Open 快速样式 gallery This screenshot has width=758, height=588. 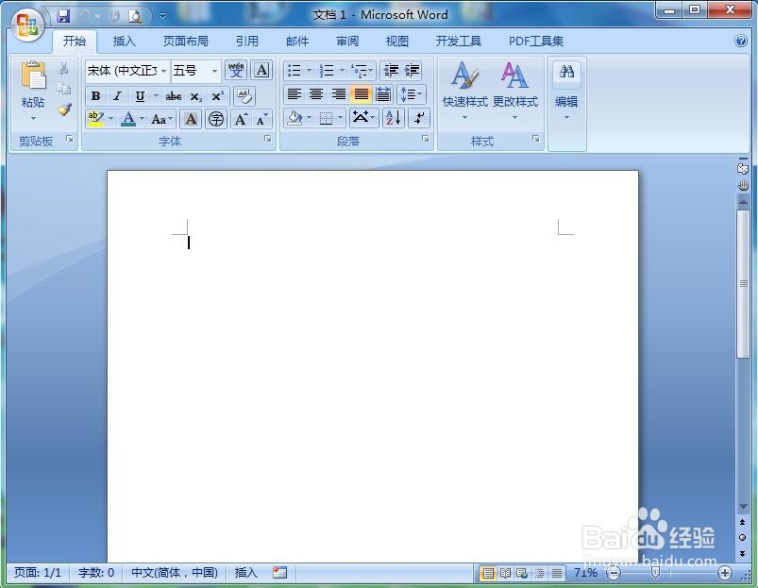pyautogui.click(x=465, y=91)
